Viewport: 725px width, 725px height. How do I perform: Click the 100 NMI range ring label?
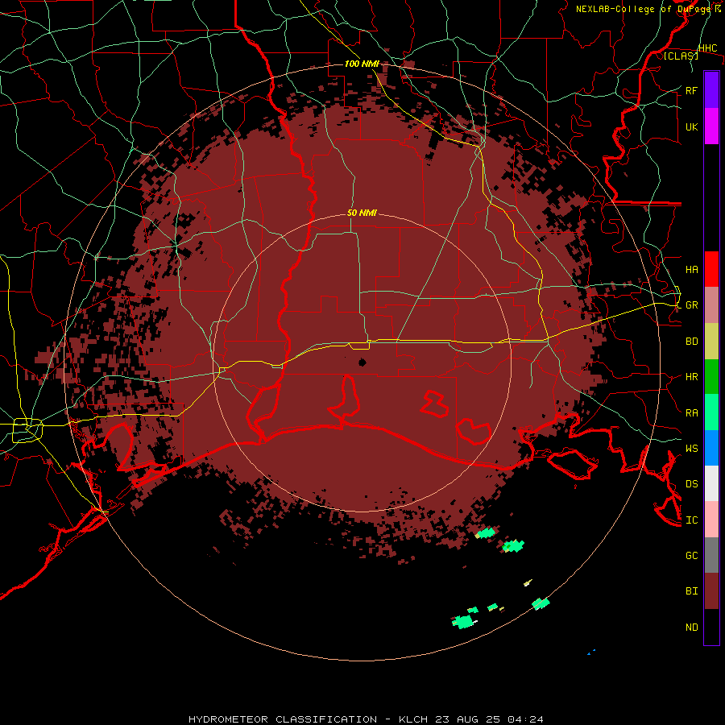(x=362, y=64)
